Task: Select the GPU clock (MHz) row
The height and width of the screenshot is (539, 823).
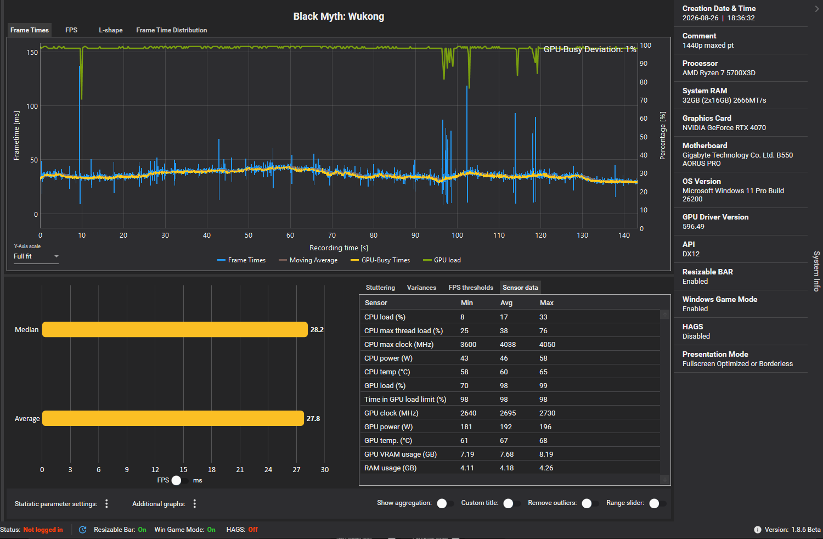Action: 510,413
